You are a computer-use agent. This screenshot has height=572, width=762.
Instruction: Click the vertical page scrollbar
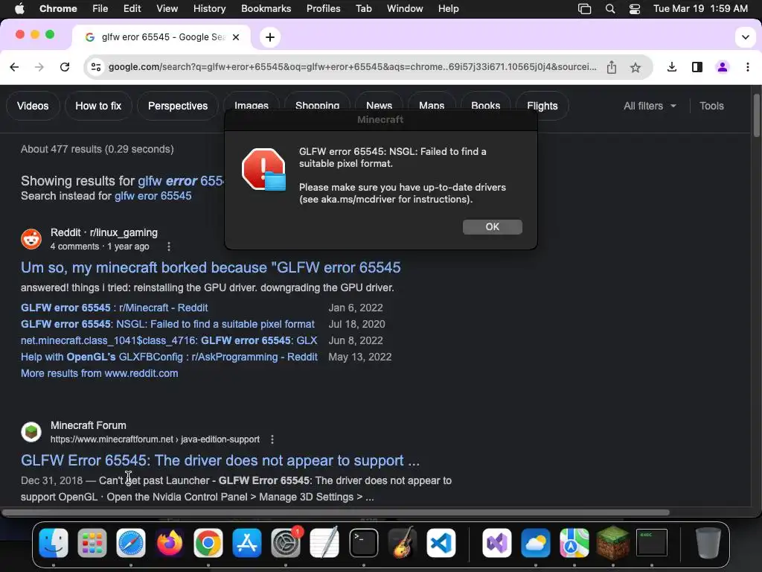point(756,115)
